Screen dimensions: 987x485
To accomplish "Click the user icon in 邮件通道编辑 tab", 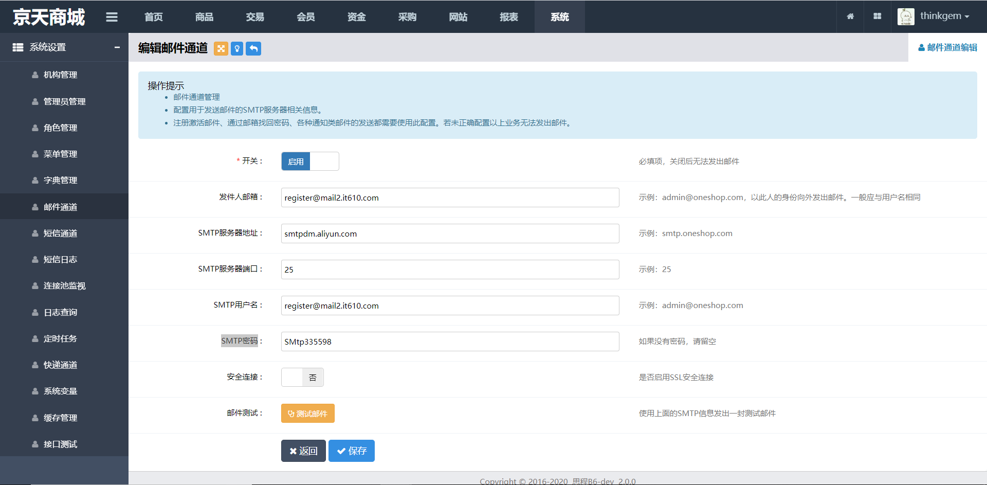I will 921,48.
